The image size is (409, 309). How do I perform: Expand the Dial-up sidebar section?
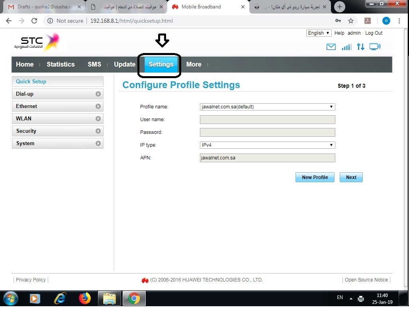tap(58, 94)
